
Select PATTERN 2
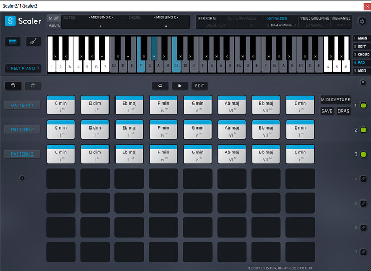coord(22,130)
